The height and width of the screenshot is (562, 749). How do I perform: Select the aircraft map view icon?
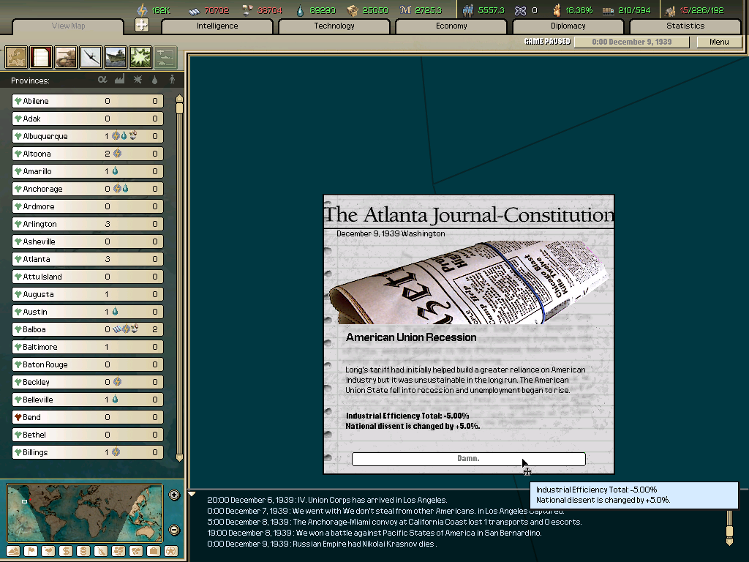(91, 57)
